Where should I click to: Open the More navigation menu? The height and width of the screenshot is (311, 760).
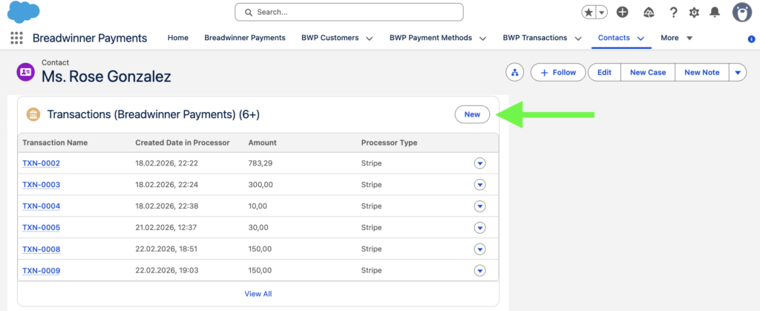pos(677,38)
